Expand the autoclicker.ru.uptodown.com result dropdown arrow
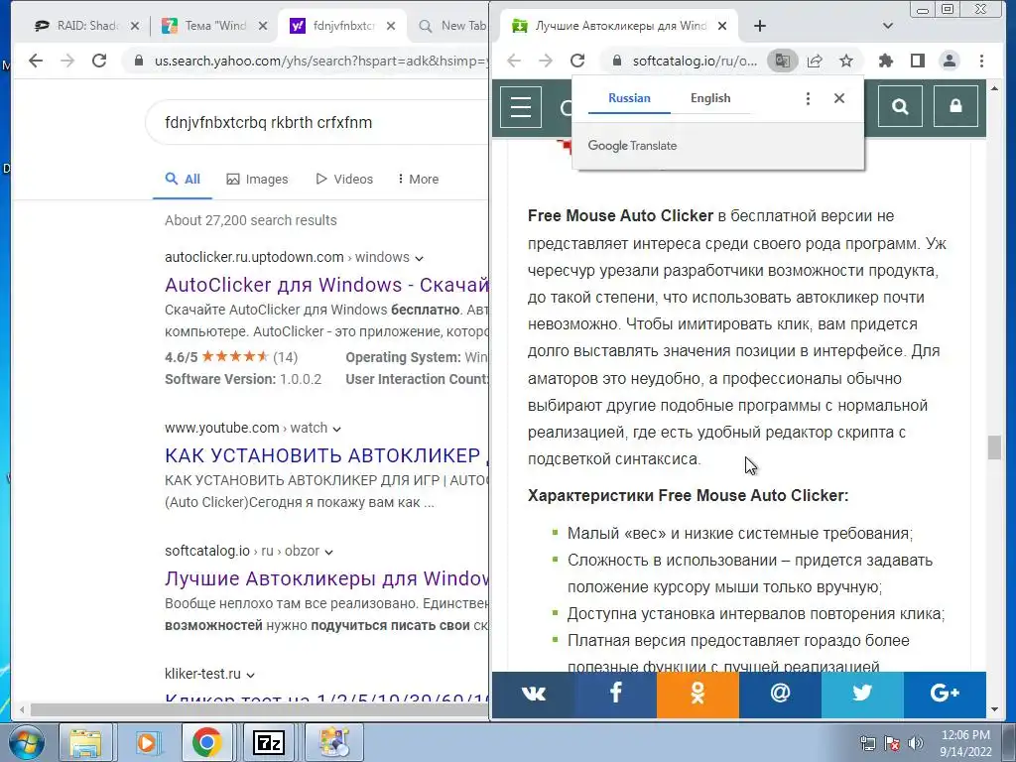1016x762 pixels. [420, 259]
